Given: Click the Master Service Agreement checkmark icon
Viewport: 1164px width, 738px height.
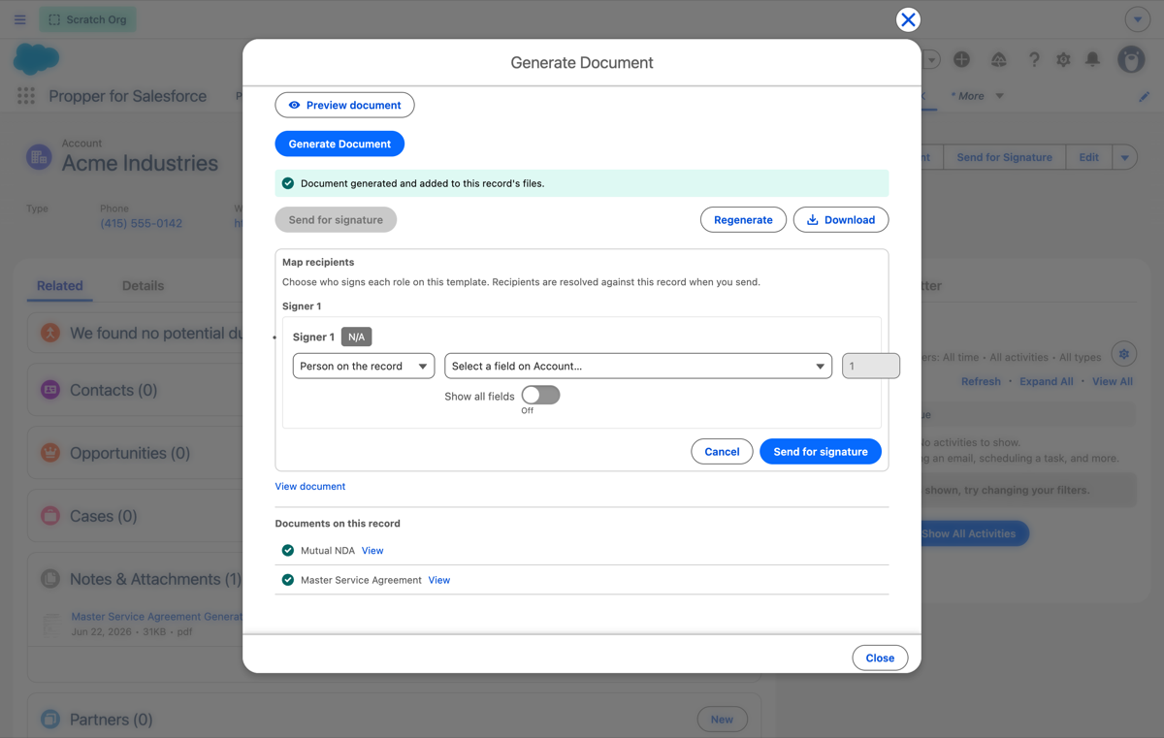Looking at the screenshot, I should point(288,580).
